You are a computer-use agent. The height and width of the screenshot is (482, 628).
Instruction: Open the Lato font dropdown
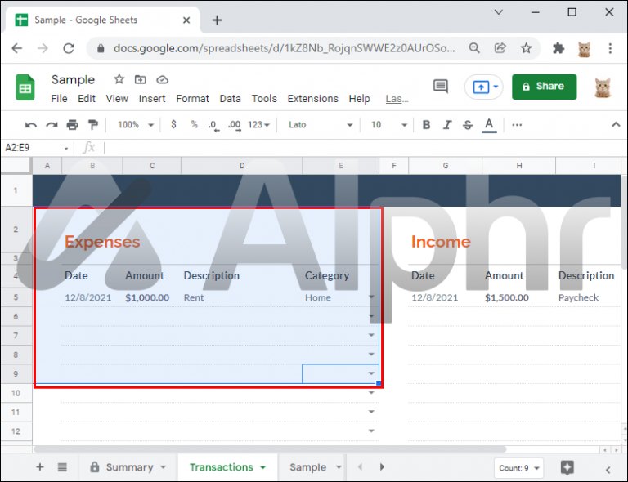click(321, 125)
